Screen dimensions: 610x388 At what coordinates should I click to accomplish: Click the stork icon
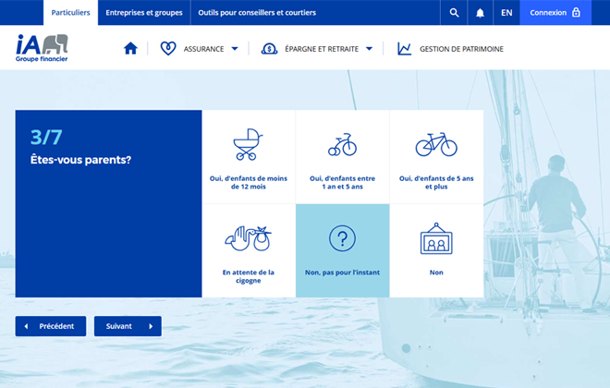pos(248,239)
